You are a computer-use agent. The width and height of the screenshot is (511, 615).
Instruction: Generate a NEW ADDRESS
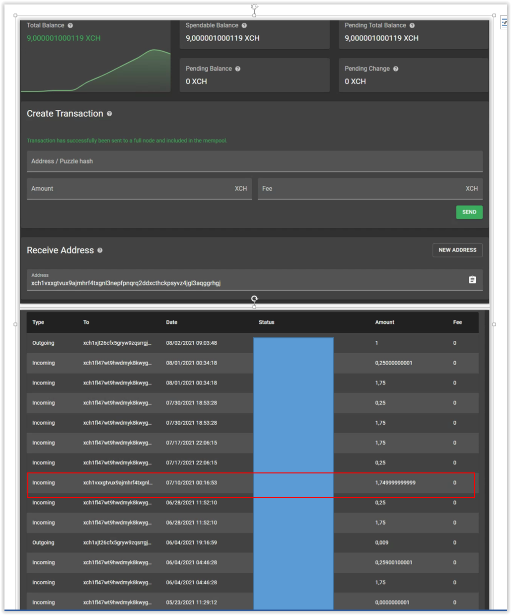[457, 250]
